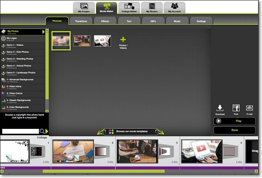The height and width of the screenshot is (178, 262).
Task: Open 1- Advanced Backgrounds category
Action: (x=22, y=80)
